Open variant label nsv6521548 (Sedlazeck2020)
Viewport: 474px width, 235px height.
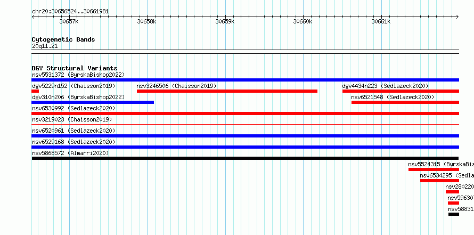point(393,97)
